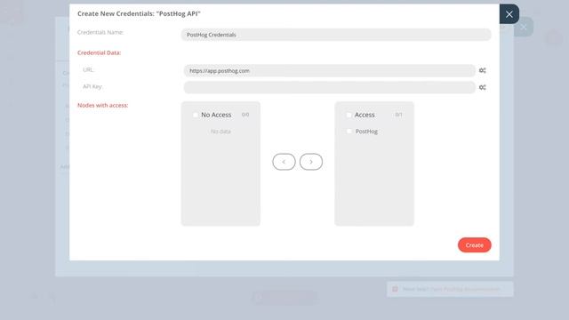This screenshot has height=320, width=569.
Task: Move selected nodes right to Access
Action: point(311,162)
